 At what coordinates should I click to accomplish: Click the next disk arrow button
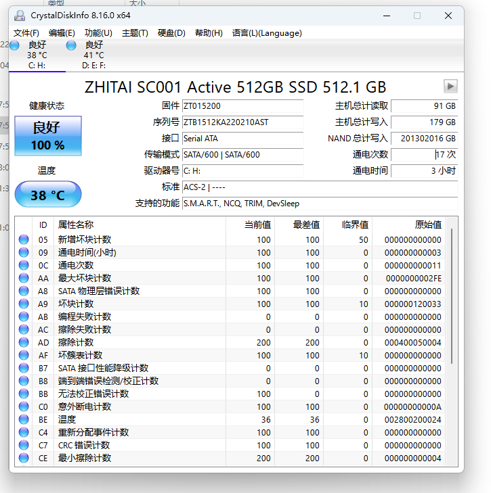coord(450,86)
